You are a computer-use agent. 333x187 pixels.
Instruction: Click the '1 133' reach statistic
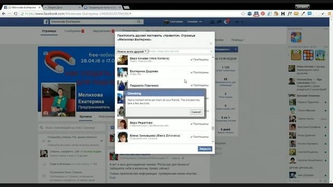pos(225,68)
